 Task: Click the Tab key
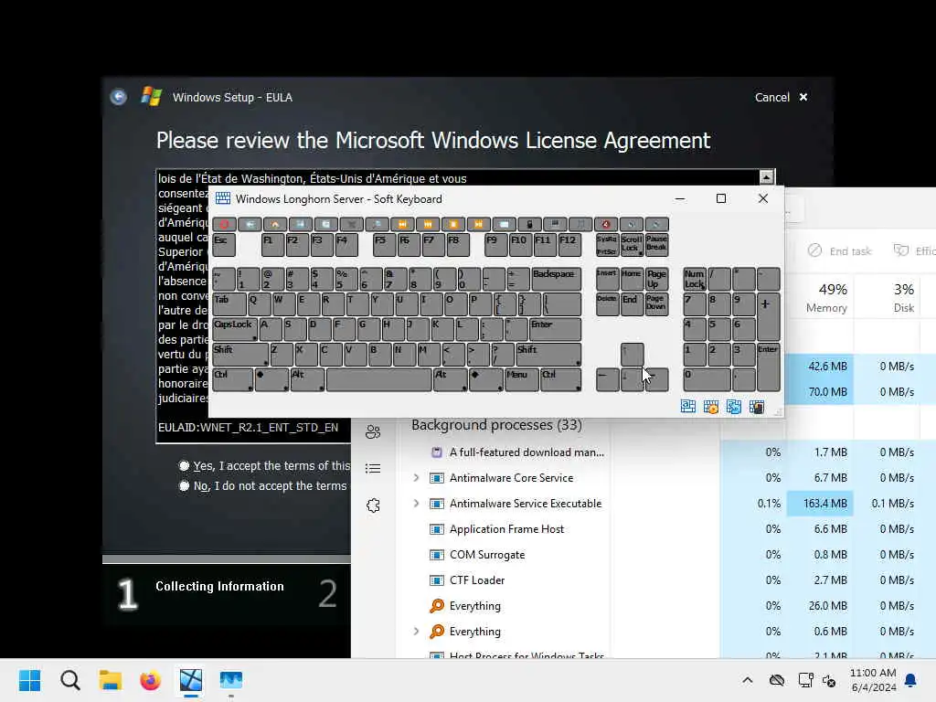(229, 304)
